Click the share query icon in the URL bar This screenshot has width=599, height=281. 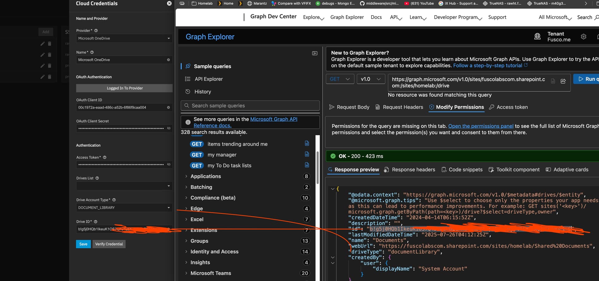click(x=563, y=81)
